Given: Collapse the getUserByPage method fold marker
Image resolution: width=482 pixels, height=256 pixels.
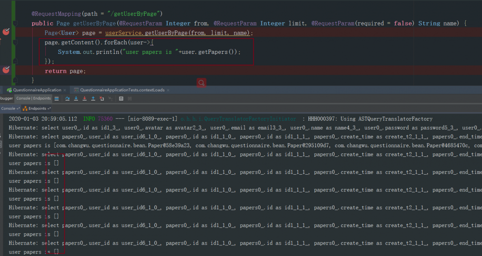Looking at the screenshot, I should tap(15, 23).
